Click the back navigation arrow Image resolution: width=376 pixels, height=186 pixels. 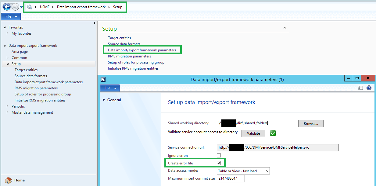tap(6, 7)
